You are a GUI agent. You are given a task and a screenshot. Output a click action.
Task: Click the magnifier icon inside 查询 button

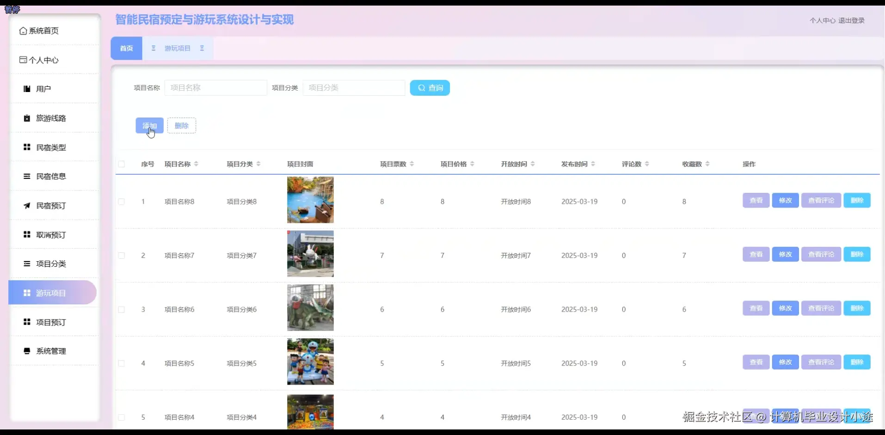point(421,88)
